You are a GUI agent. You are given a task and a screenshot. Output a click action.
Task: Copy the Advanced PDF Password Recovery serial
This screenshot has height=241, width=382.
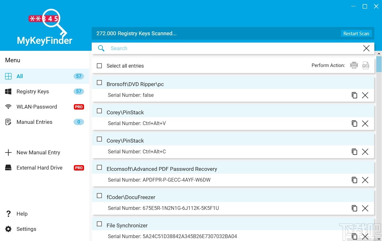[x=355, y=180]
